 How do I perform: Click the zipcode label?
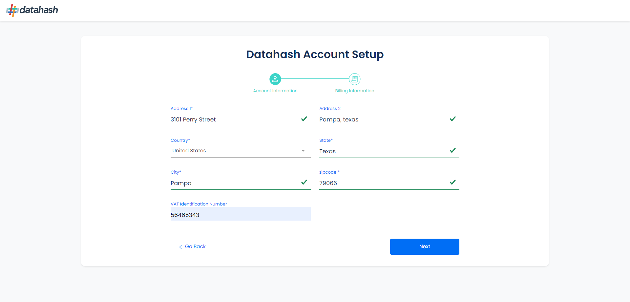click(x=329, y=172)
